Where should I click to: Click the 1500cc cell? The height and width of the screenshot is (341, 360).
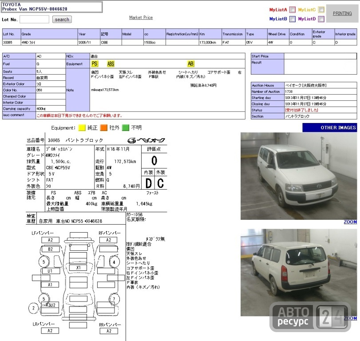[x=154, y=42]
